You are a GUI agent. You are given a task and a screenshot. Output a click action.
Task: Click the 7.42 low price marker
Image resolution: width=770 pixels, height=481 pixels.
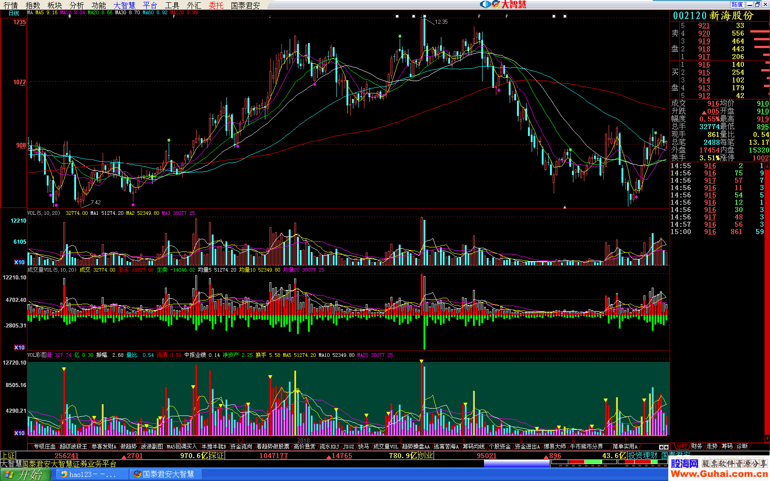click(95, 202)
